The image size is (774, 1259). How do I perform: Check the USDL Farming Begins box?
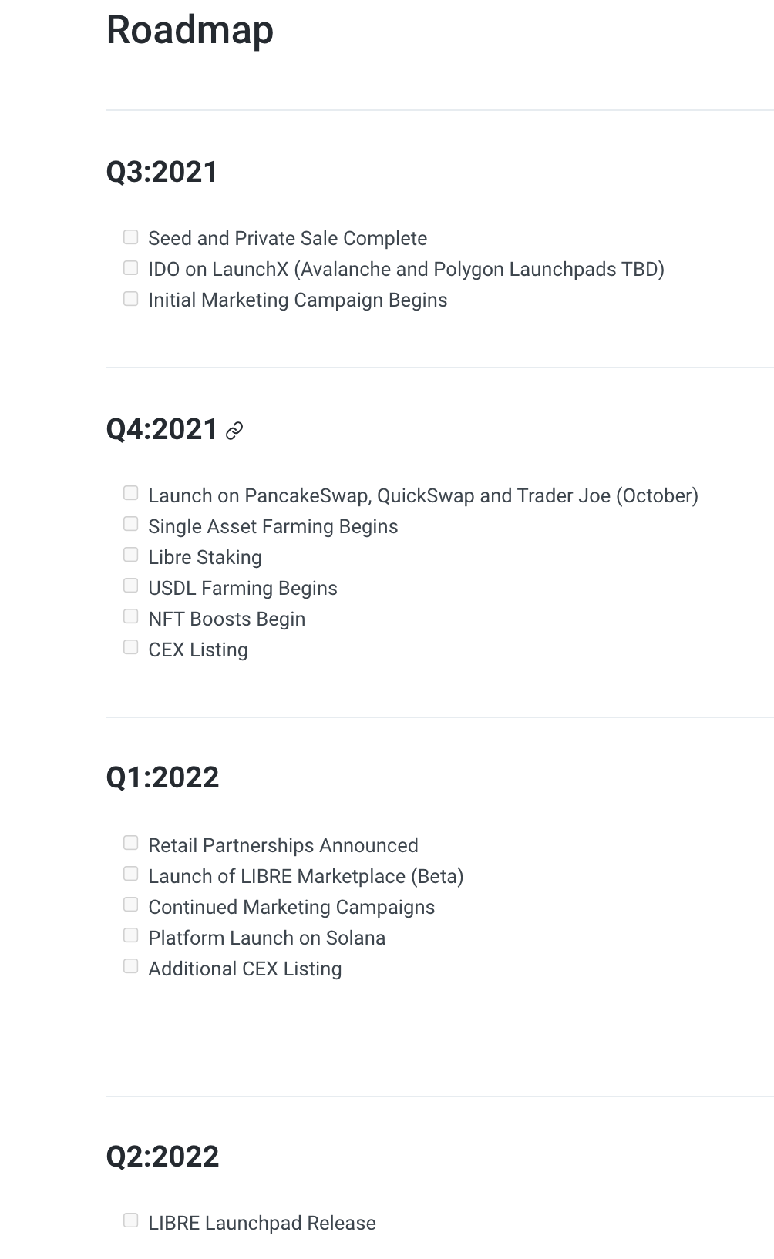tap(131, 586)
